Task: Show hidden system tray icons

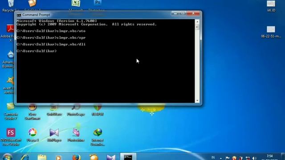Action: pyautogui.click(x=221, y=158)
